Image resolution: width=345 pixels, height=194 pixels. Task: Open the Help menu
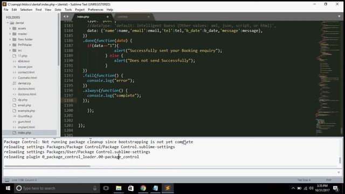click(109, 10)
